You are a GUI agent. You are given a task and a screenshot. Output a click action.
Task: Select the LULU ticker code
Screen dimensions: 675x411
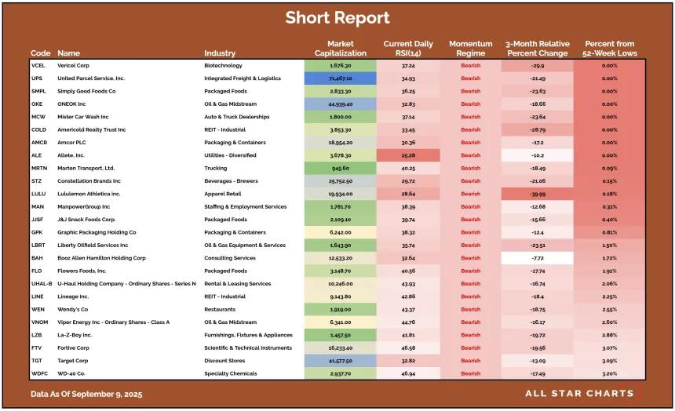[38, 194]
